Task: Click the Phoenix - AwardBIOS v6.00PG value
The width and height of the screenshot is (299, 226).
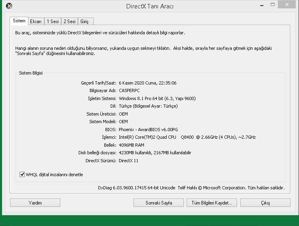Action: pyautogui.click(x=148, y=130)
